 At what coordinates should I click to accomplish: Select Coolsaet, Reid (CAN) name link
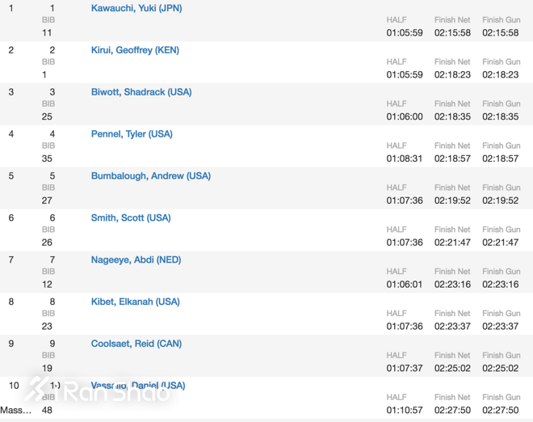coord(136,344)
